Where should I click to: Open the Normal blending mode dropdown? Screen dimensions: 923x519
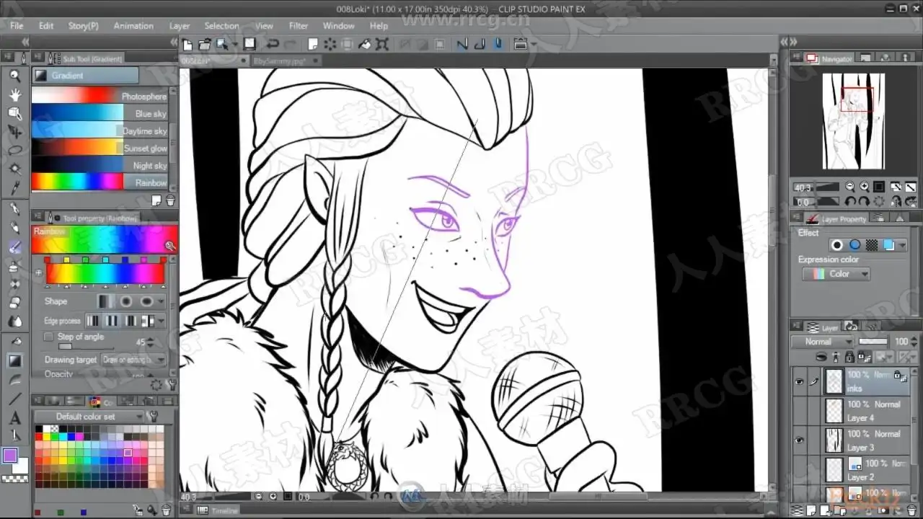tap(823, 342)
